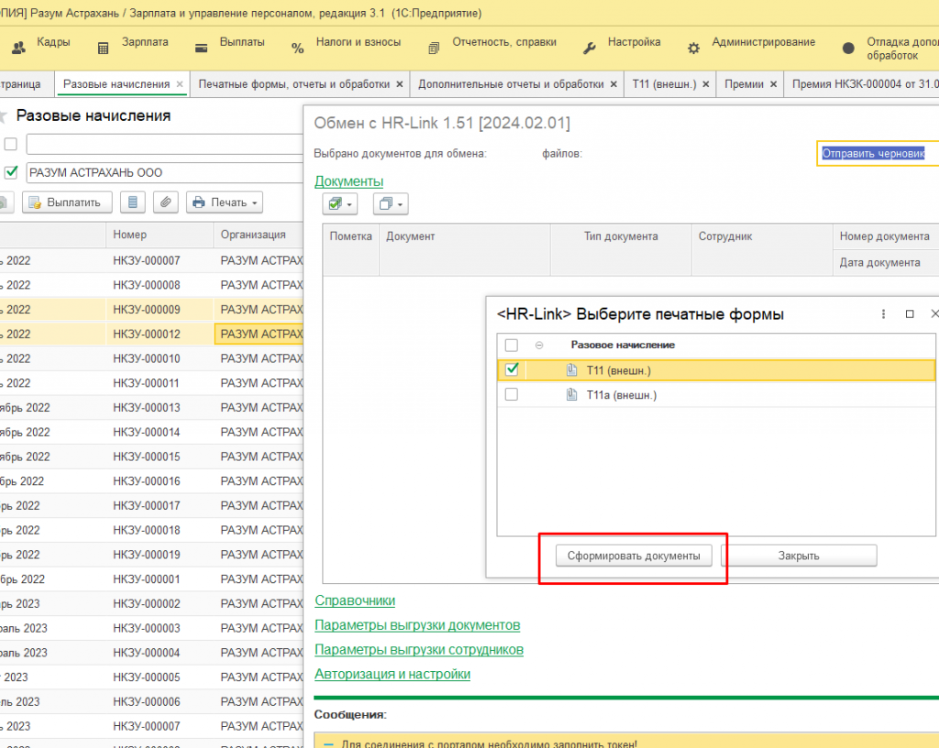Open the Авторизация и настройки link
939x748 pixels.
point(392,675)
